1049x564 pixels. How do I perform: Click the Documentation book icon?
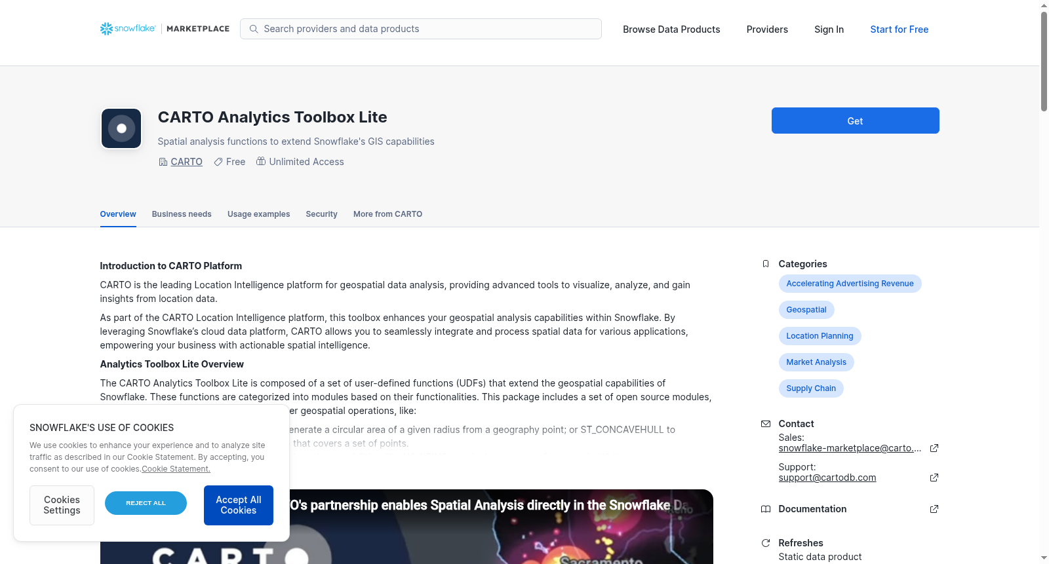(766, 509)
